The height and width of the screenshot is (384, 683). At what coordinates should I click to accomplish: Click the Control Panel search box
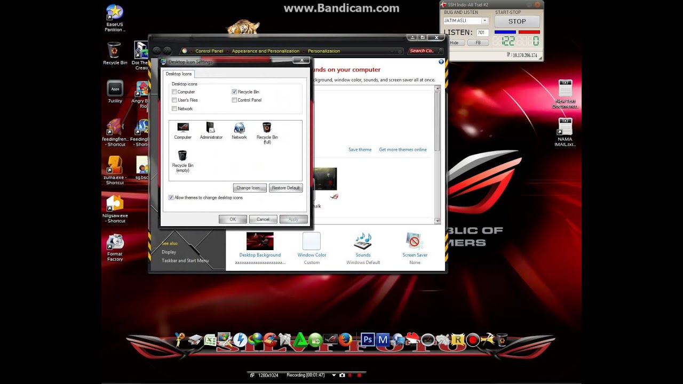click(x=425, y=51)
